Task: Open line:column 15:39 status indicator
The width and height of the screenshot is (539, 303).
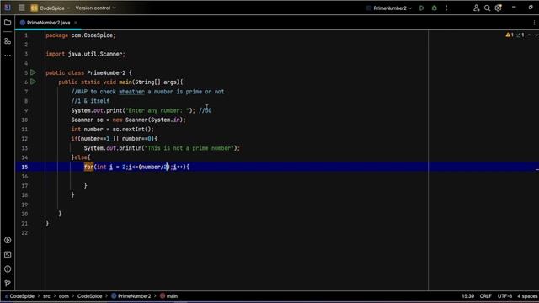Action: [468, 296]
